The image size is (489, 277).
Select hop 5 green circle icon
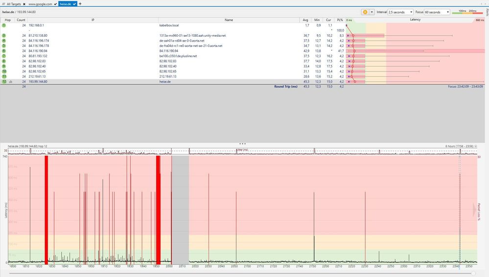[x=4, y=46]
